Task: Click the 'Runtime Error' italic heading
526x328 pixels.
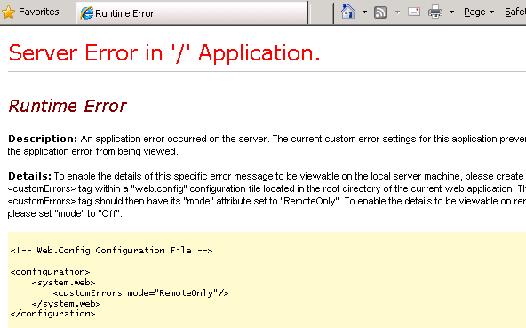Action: pyautogui.click(x=68, y=106)
